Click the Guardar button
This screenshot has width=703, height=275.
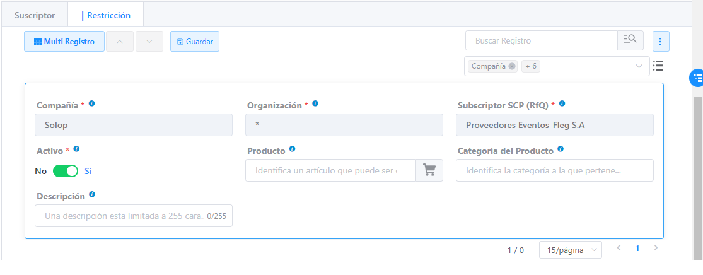[x=195, y=42]
